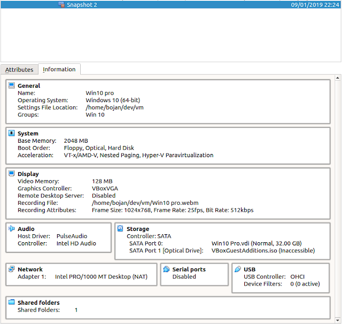The height and width of the screenshot is (324, 342).
Task: Select the Information tab
Action: pos(59,69)
